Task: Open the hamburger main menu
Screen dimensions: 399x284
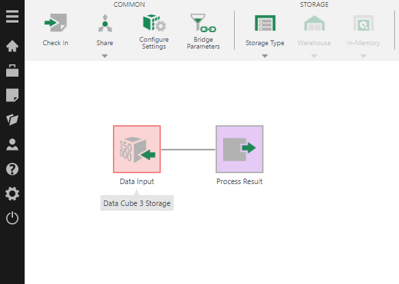Action: 12,16
